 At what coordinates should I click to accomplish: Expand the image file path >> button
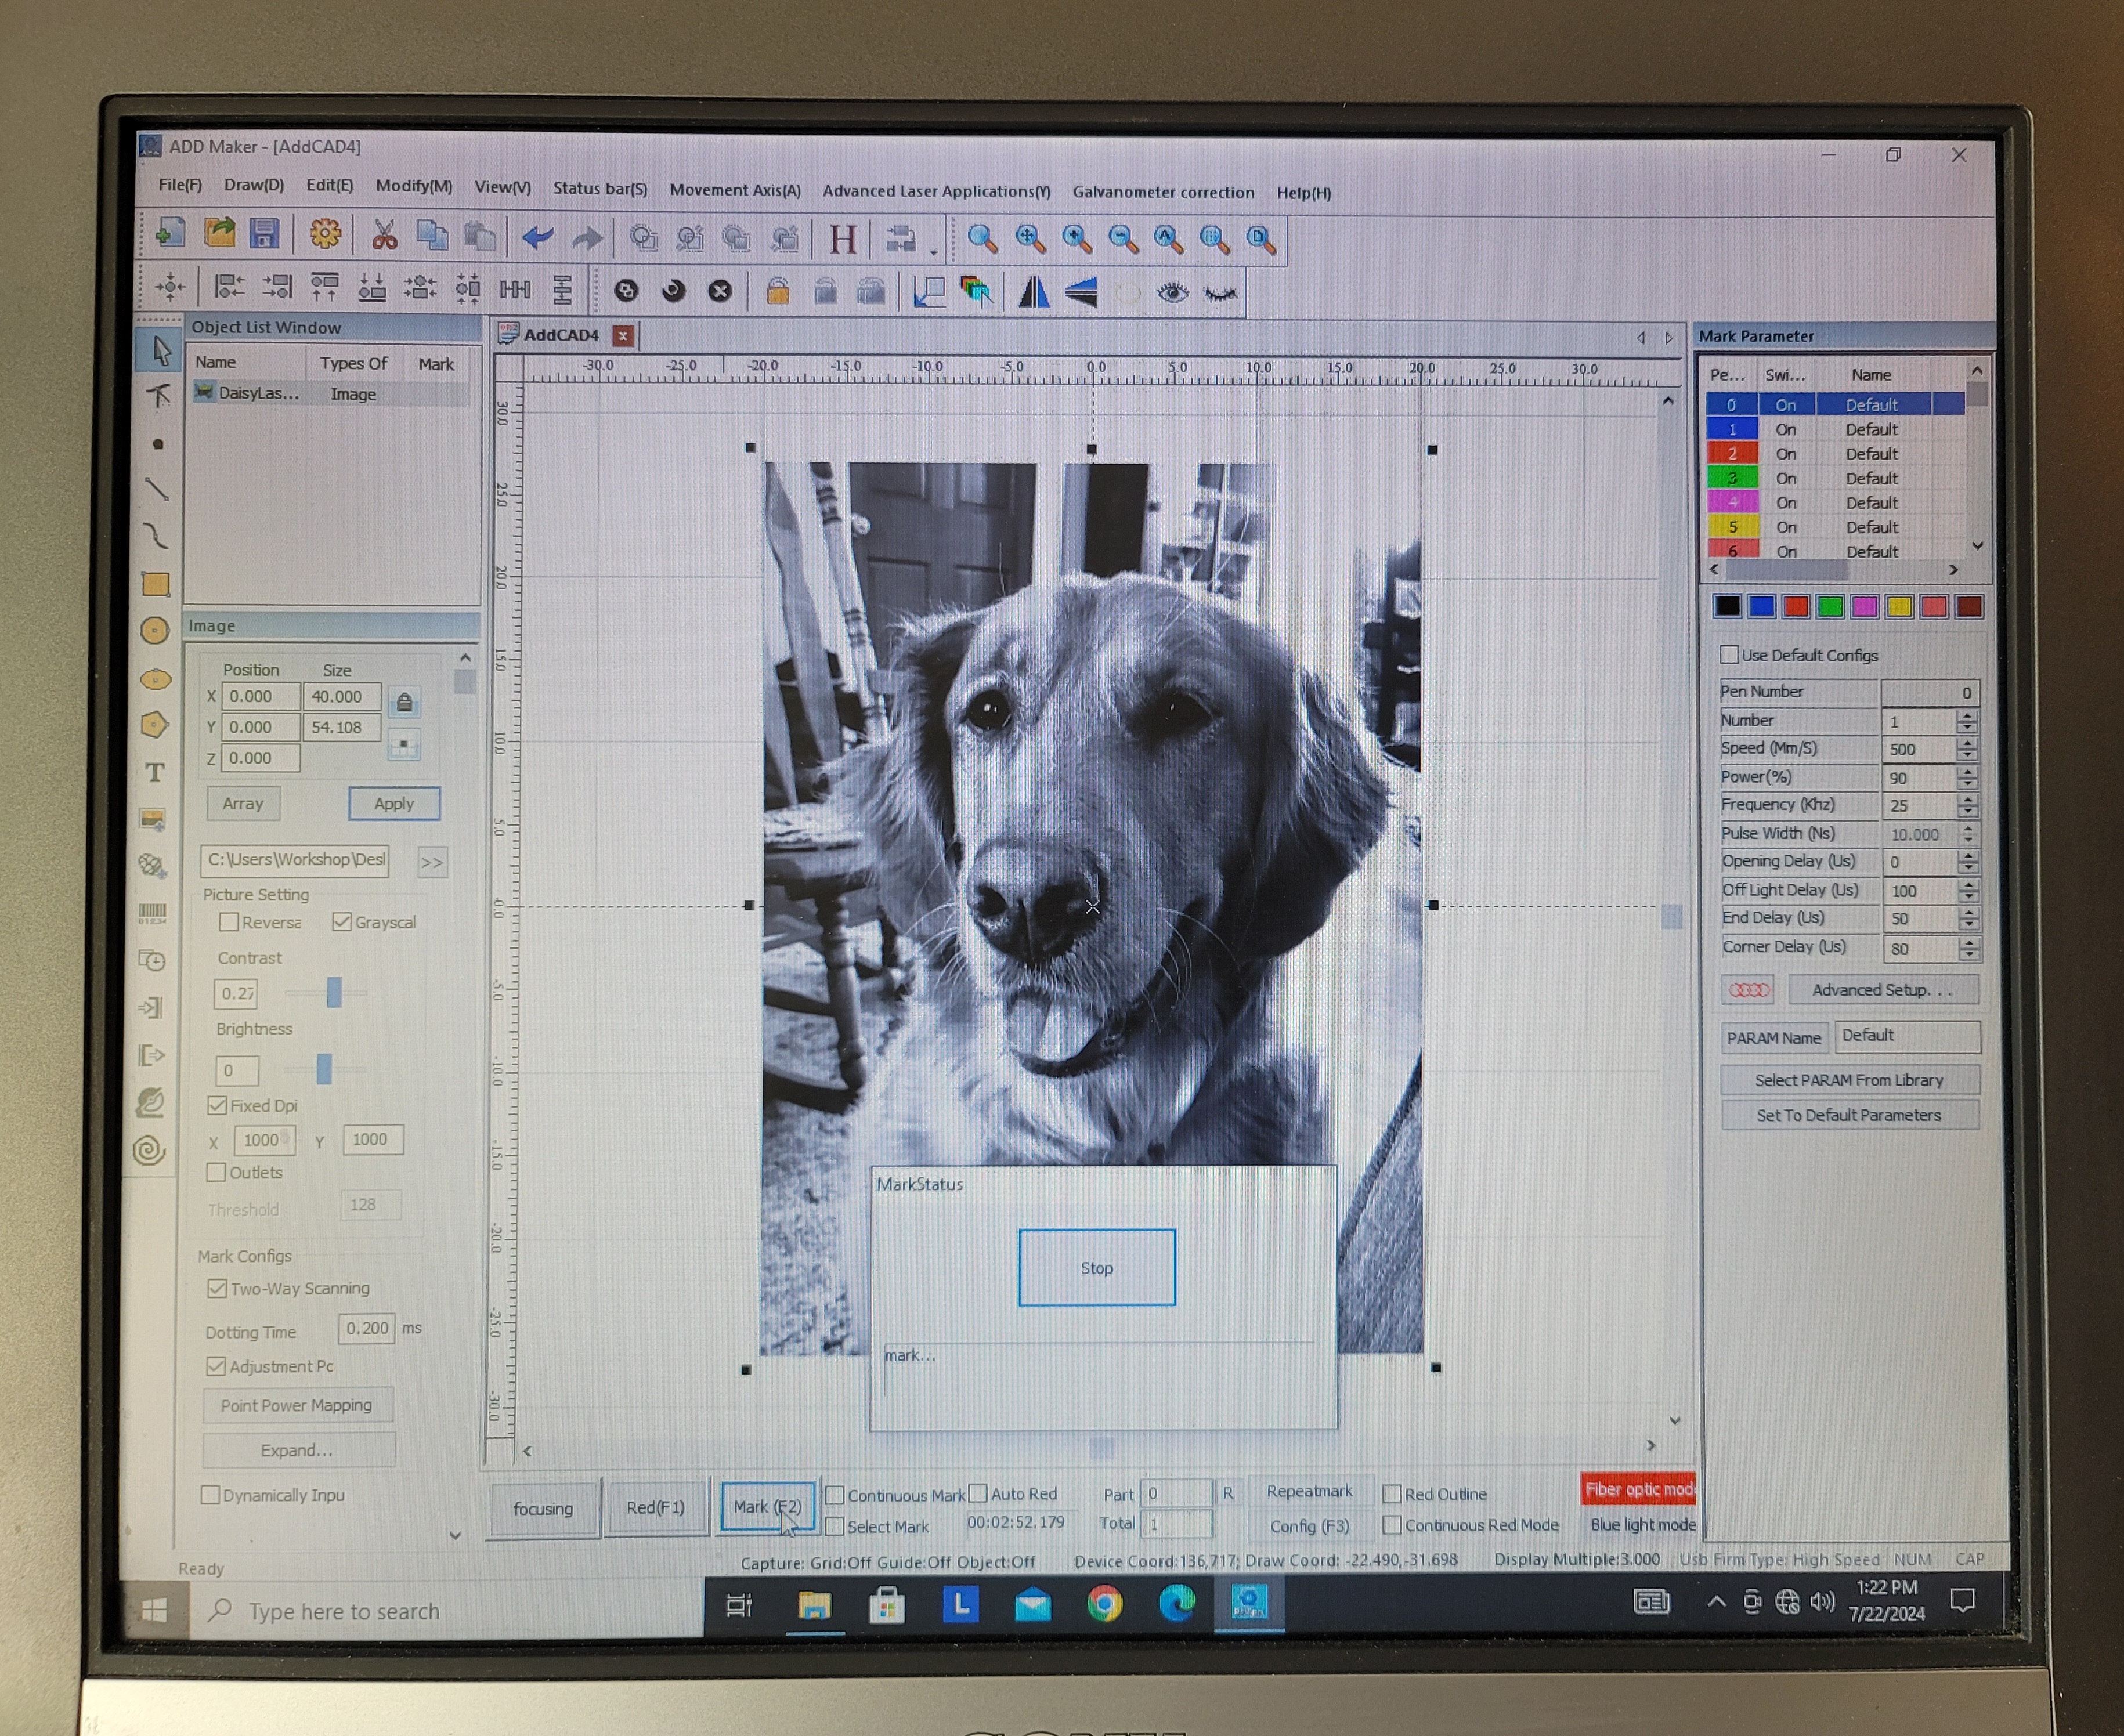(x=431, y=862)
